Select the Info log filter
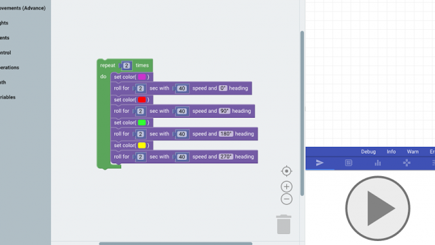 (x=391, y=152)
